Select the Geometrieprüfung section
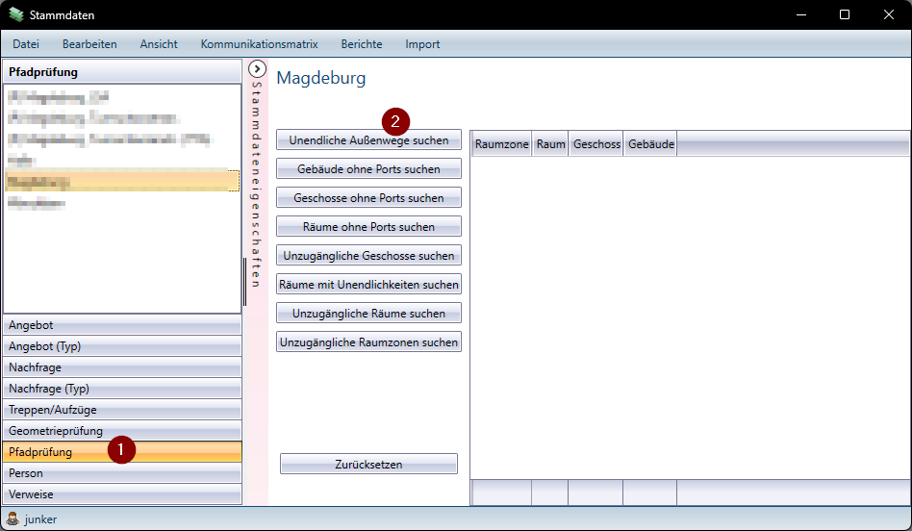This screenshot has width=912, height=531. (122, 431)
